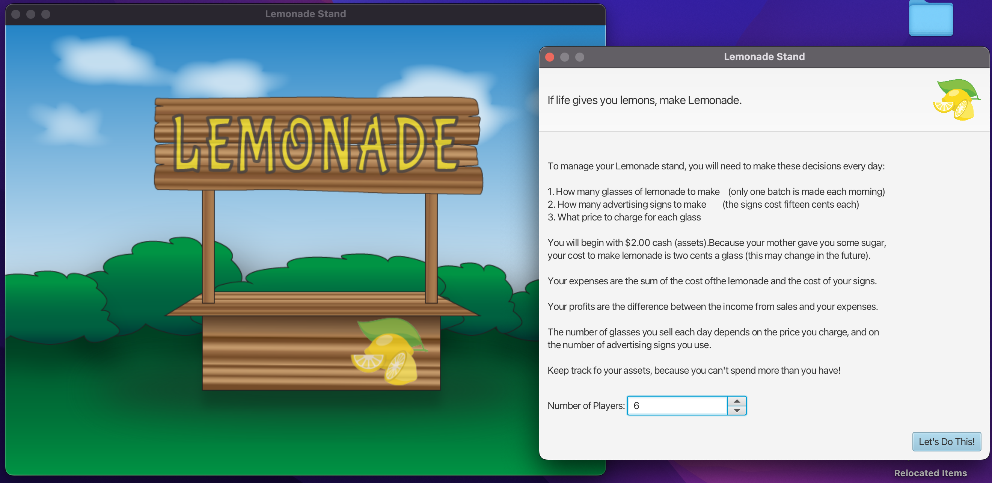Click the Number of Players input field
The height and width of the screenshot is (483, 992).
(677, 406)
